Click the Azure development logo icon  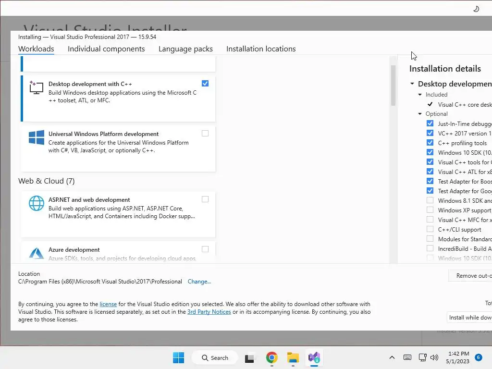pyautogui.click(x=37, y=253)
